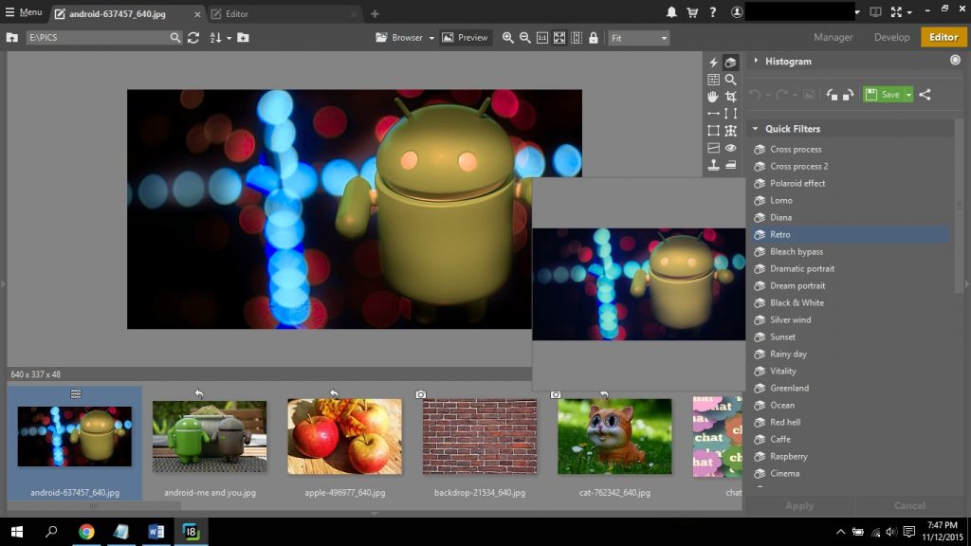Select the Zoom magnifier tool
Image resolution: width=971 pixels, height=546 pixels.
[731, 80]
